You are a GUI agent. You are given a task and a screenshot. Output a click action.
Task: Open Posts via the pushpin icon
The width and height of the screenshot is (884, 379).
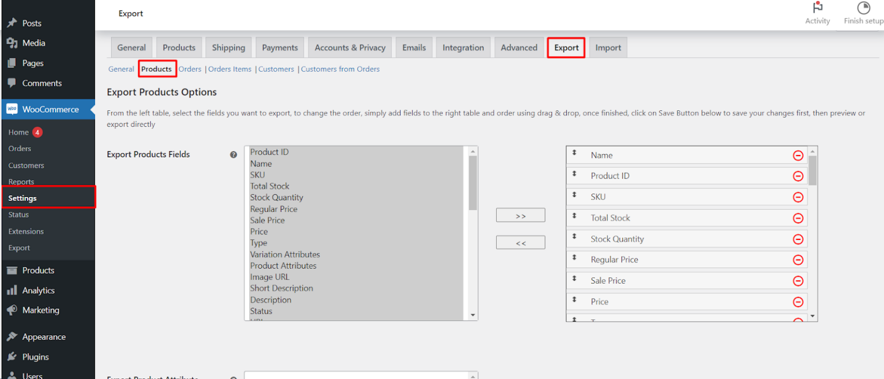(x=13, y=23)
